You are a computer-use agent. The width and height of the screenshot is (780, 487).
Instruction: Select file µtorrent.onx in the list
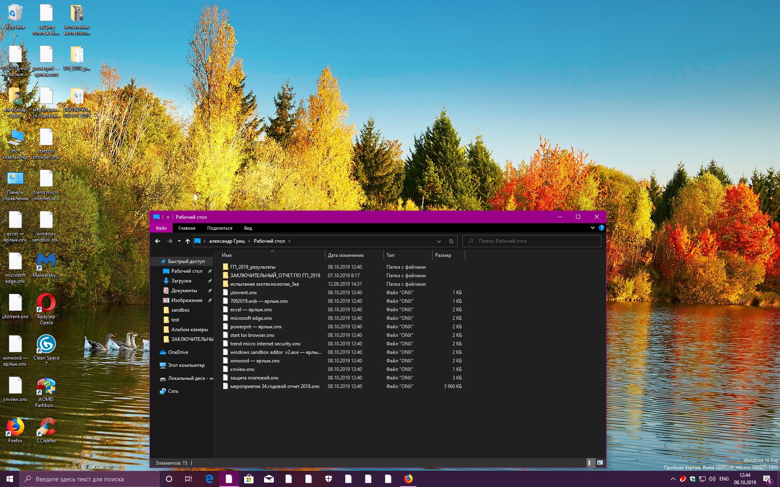tap(244, 293)
